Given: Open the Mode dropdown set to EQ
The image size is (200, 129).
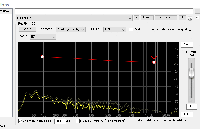Looking at the screenshot, I should 43,37.
